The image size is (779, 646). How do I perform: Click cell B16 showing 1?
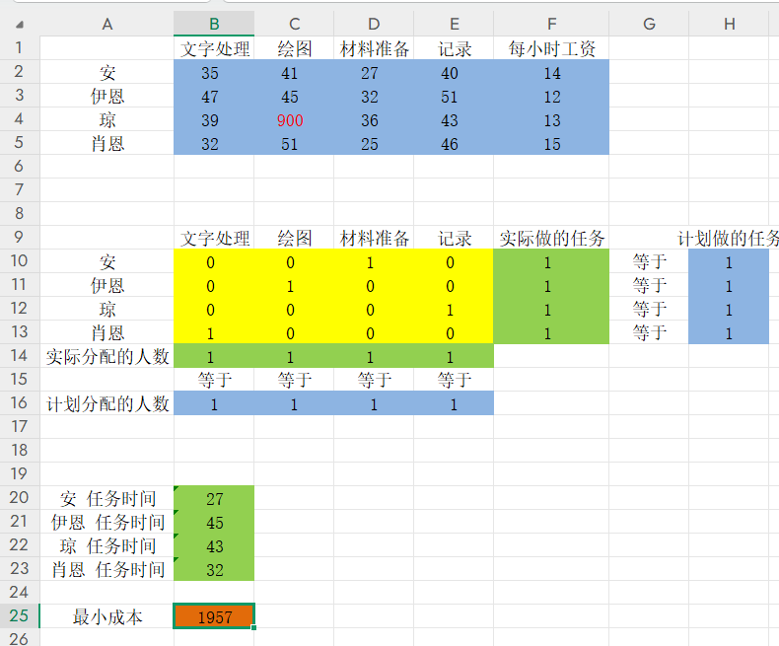coord(214,403)
